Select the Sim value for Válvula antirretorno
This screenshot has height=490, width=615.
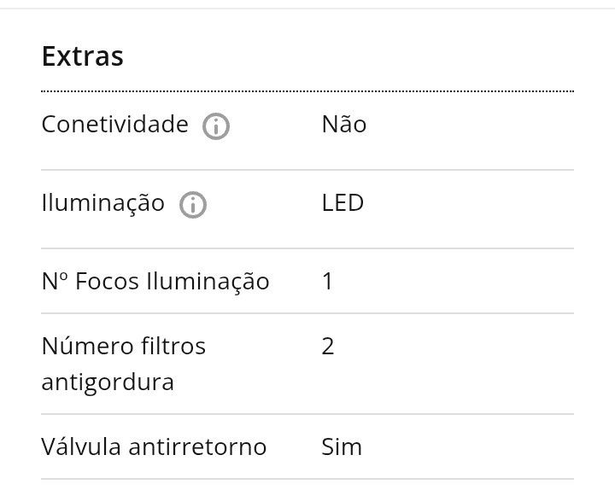coord(342,446)
